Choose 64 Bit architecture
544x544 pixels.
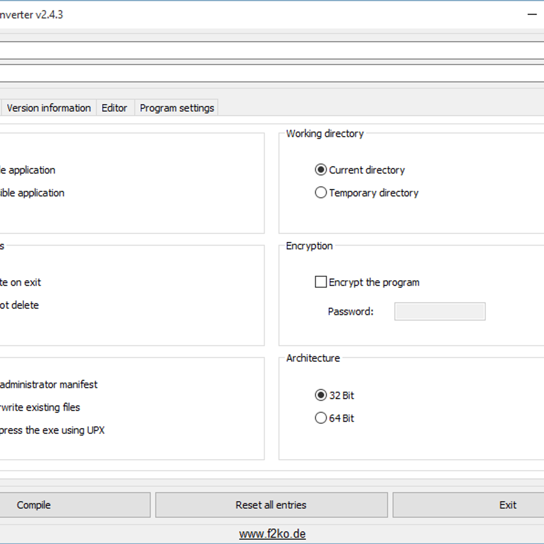coord(334,418)
